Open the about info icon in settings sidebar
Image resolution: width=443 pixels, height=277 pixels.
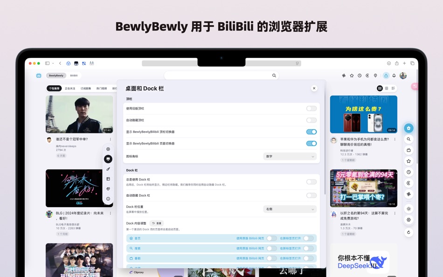coord(108,199)
